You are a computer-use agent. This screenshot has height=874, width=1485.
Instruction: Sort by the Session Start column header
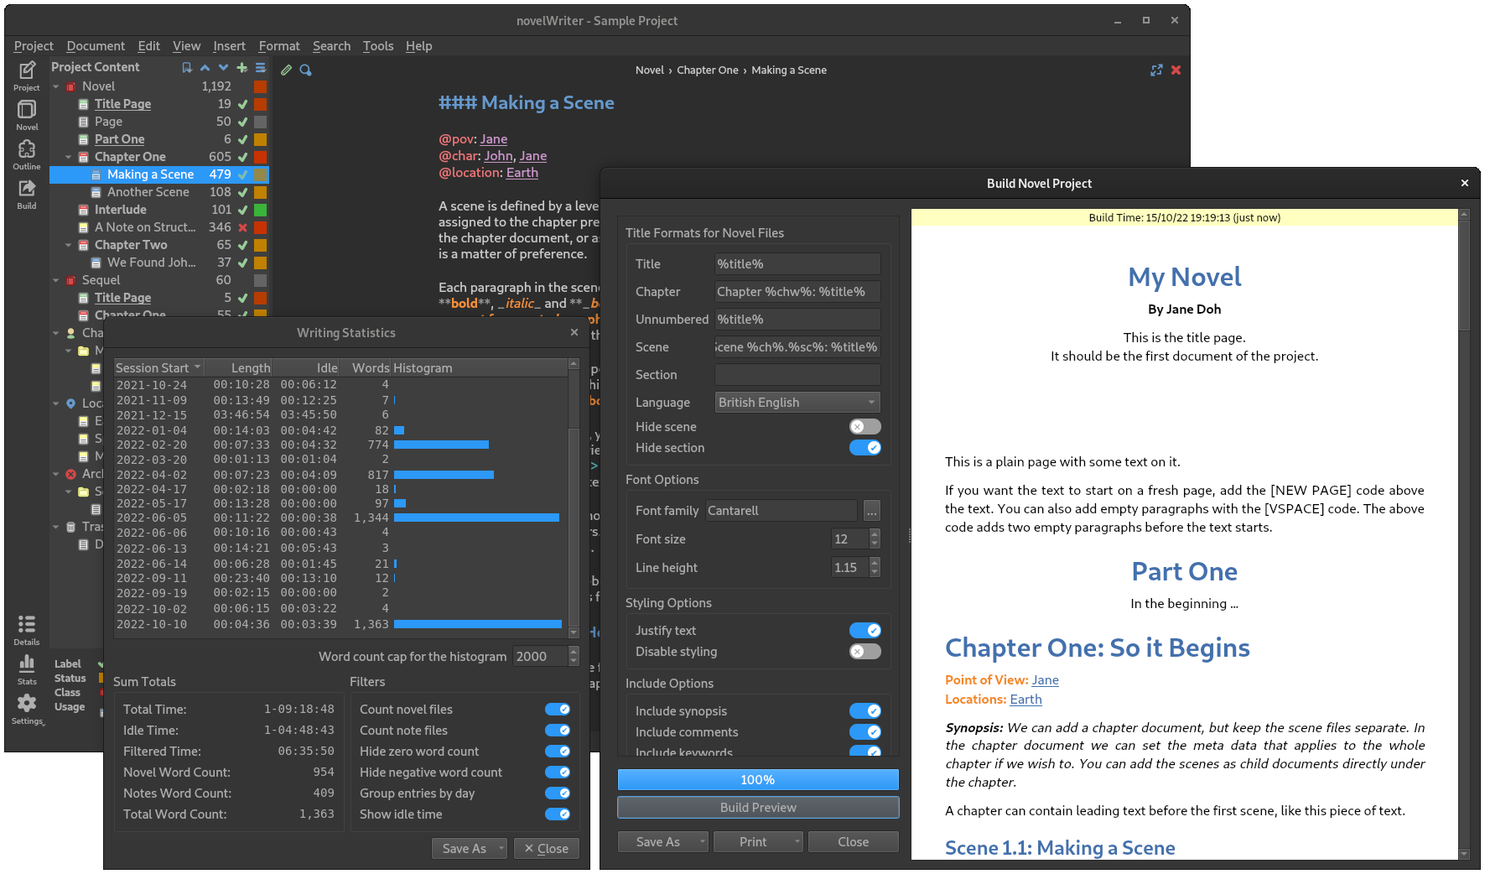[158, 367]
